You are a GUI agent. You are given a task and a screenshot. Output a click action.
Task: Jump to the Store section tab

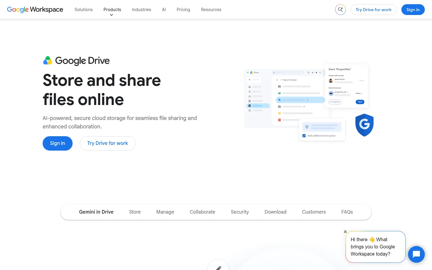point(135,212)
